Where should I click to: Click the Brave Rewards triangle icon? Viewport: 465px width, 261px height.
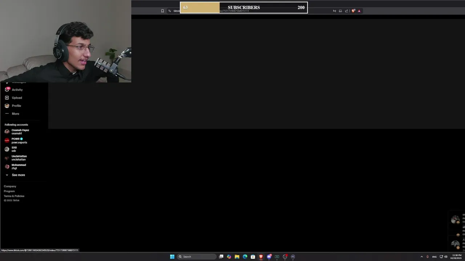click(359, 11)
